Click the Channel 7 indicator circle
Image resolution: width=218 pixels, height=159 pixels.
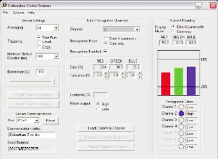(181, 147)
